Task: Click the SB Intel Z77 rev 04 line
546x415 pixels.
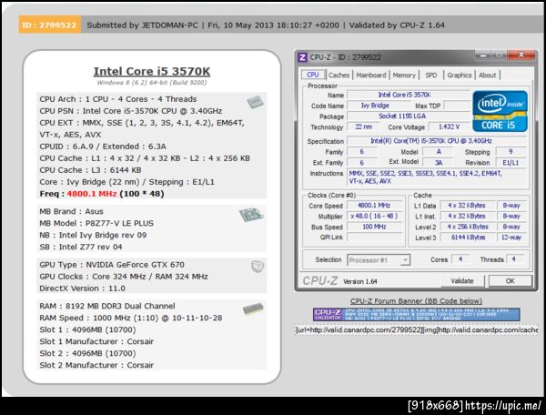Action: coord(81,247)
